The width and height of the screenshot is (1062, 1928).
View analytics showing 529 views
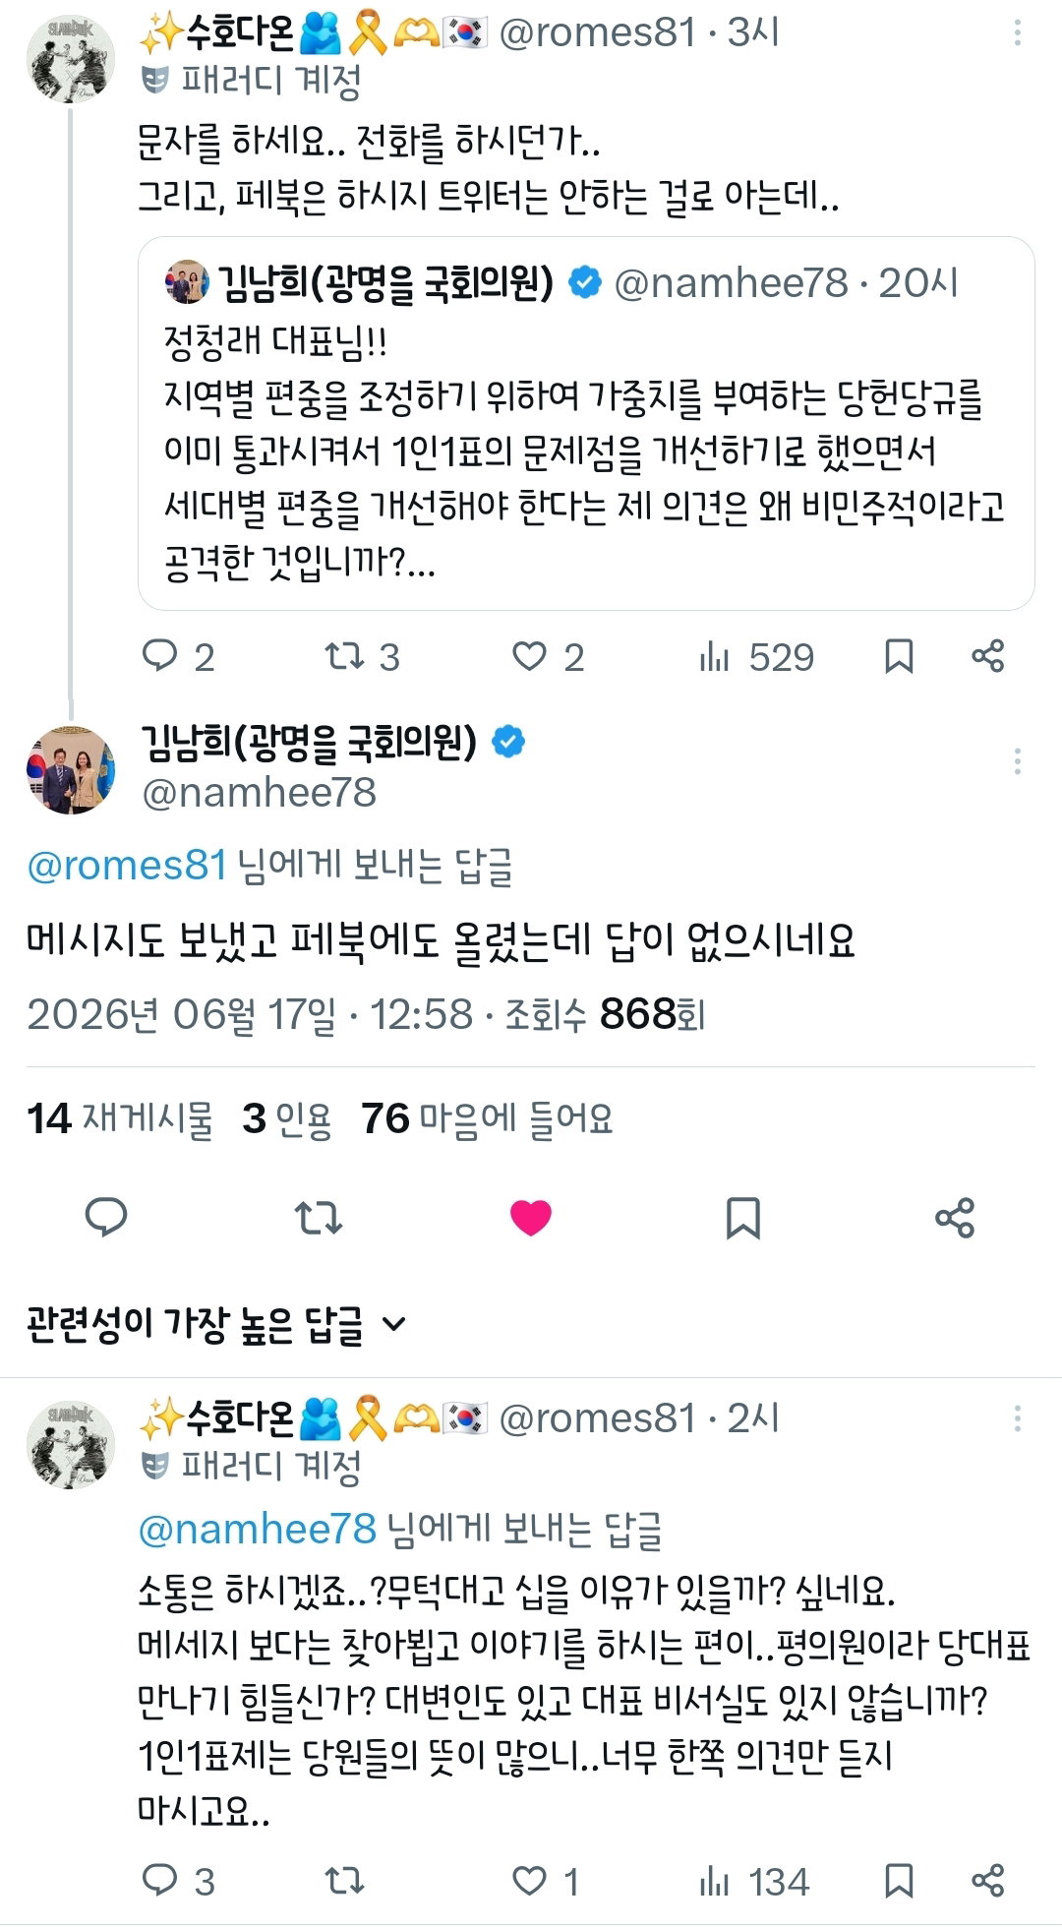[756, 656]
